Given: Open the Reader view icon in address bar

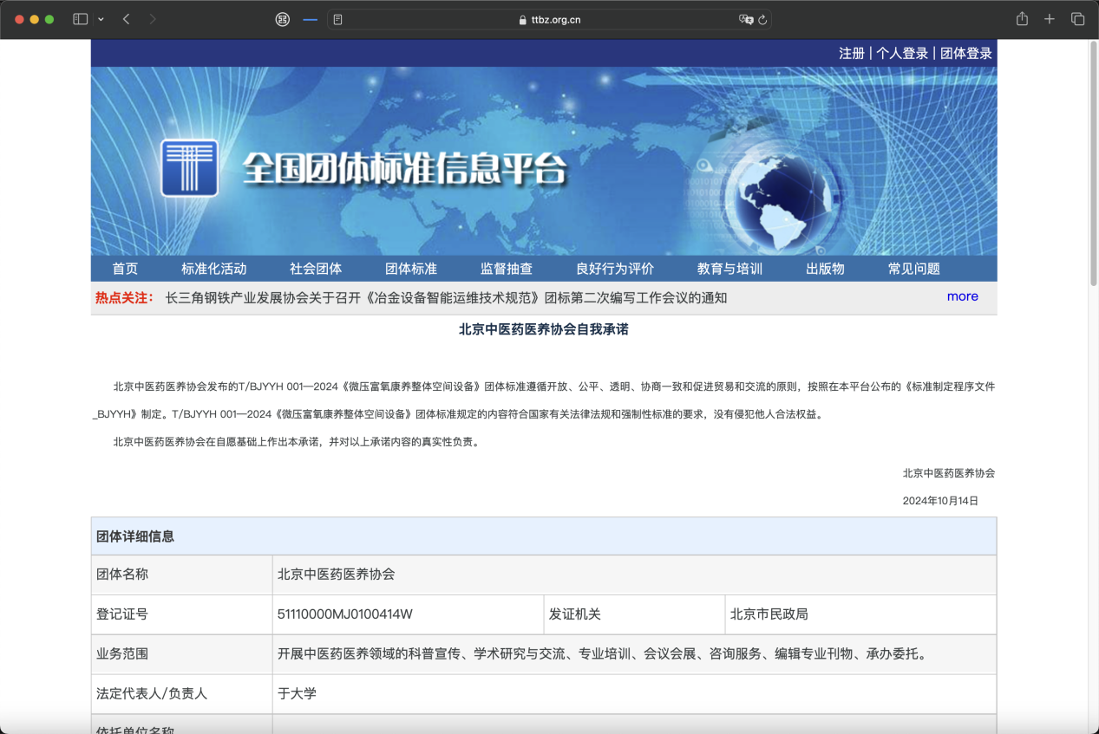Looking at the screenshot, I should [x=338, y=20].
